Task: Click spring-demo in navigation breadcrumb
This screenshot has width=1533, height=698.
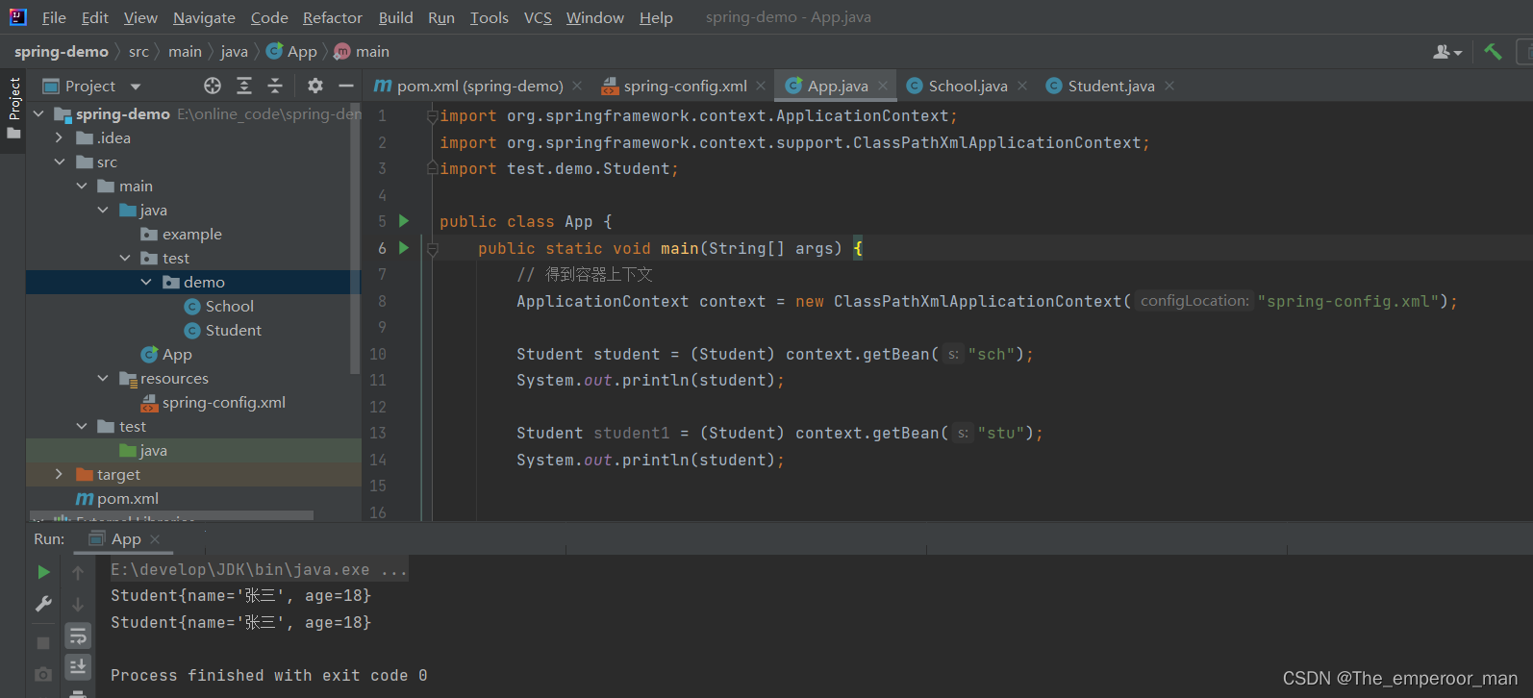Action: click(x=62, y=52)
